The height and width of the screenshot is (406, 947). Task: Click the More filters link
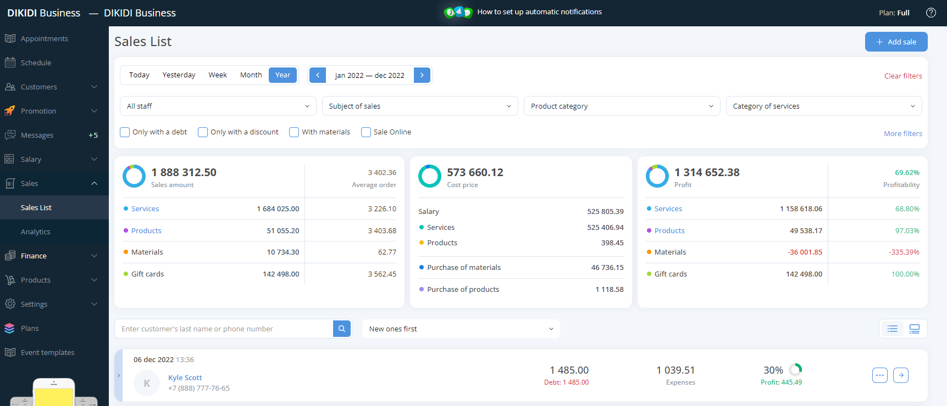pyautogui.click(x=903, y=133)
